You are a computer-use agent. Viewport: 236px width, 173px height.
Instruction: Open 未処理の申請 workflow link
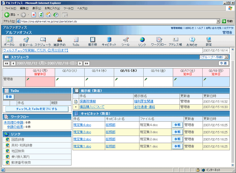coord(13,122)
